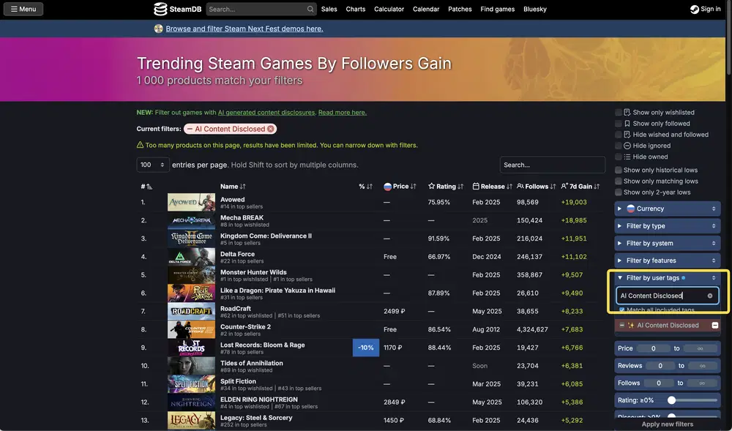732x431 pixels.
Task: Sort by 7d Gain column
Action: coord(580,187)
